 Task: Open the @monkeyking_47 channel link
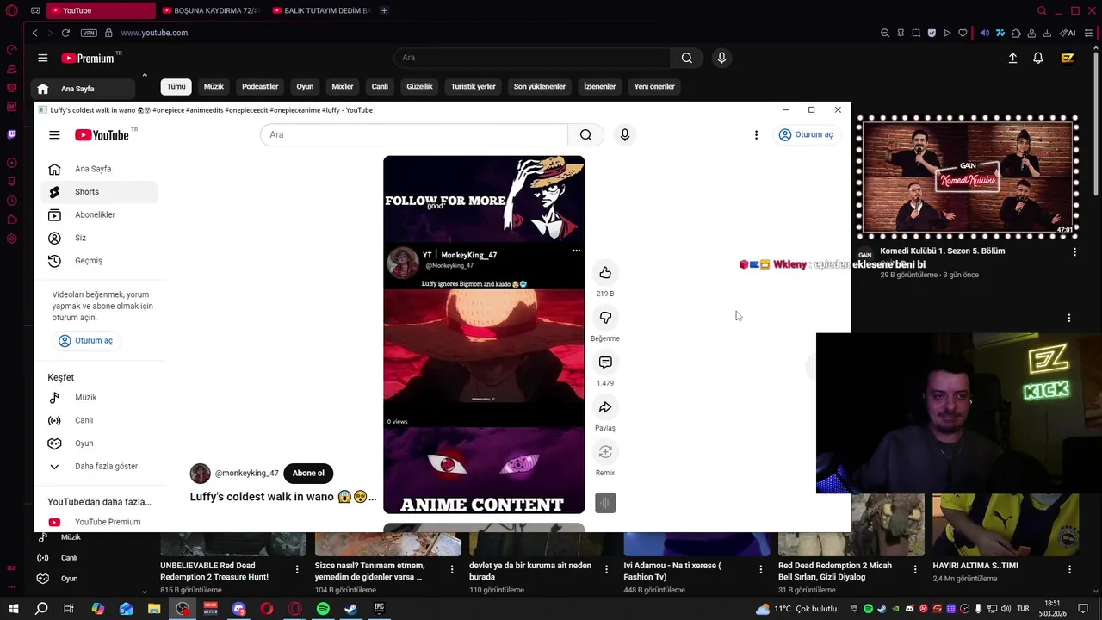[246, 474]
